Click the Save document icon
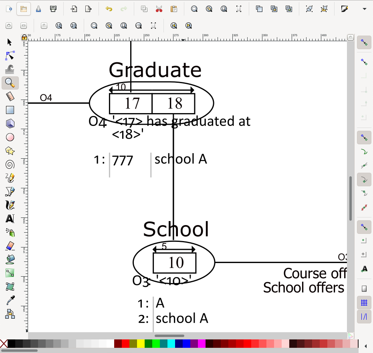Image resolution: width=373 pixels, height=353 pixels. tap(53, 9)
